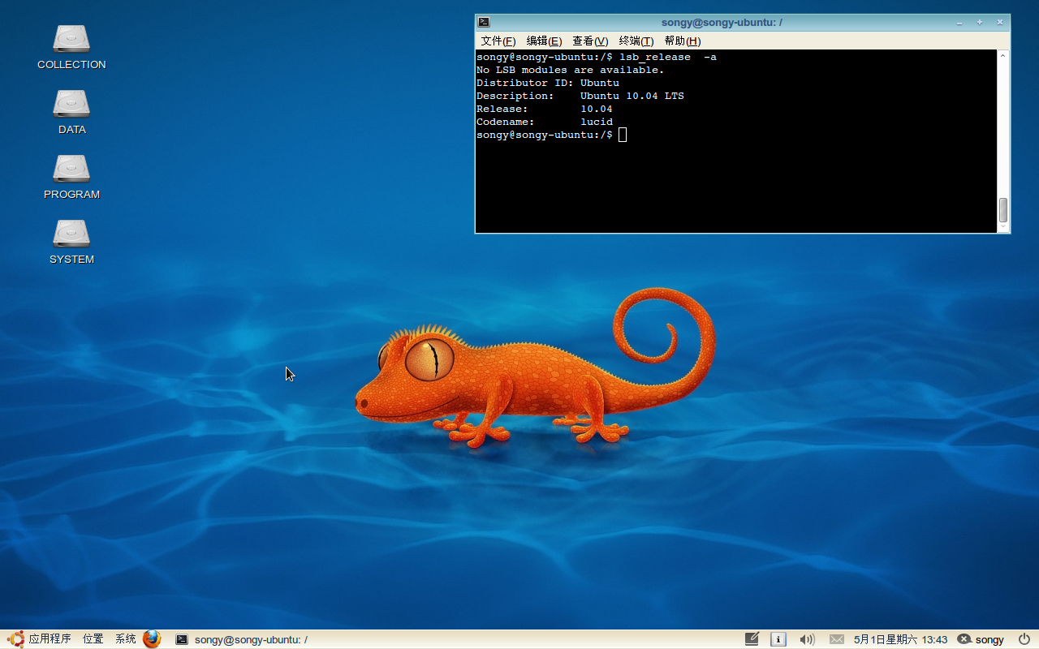Click the songy@songy-ubuntu taskbar button

[242, 639]
